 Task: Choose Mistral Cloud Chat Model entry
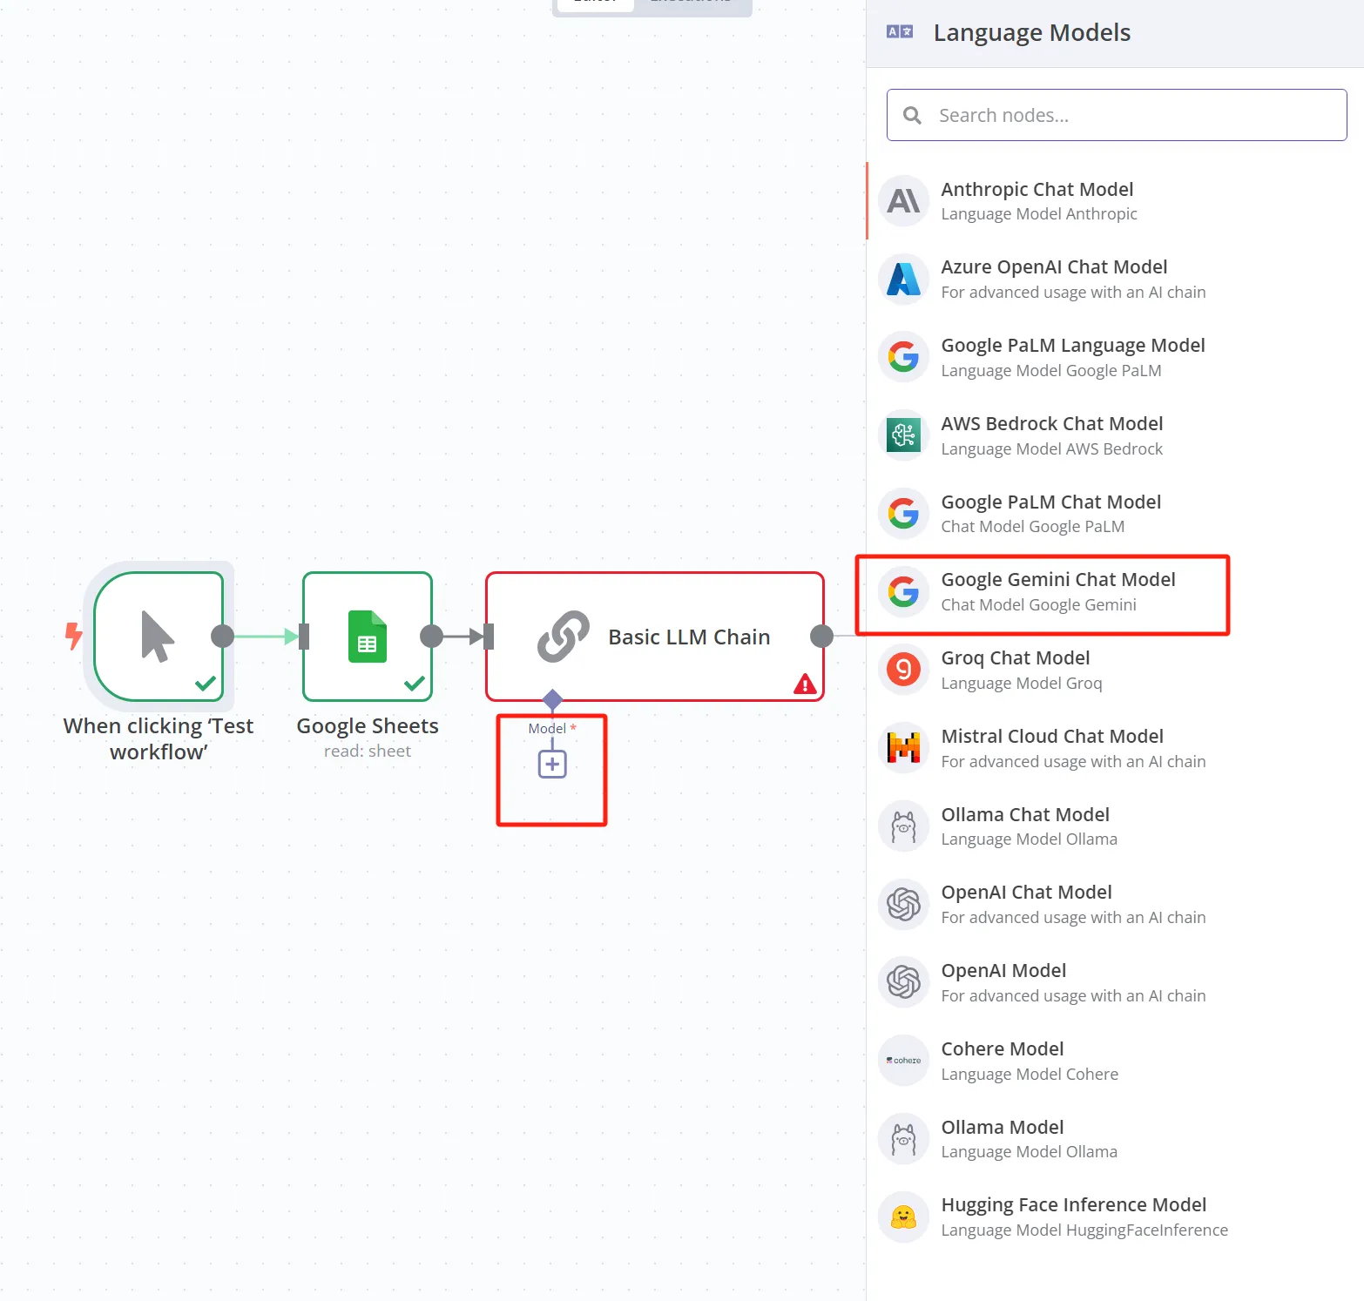click(x=1115, y=748)
